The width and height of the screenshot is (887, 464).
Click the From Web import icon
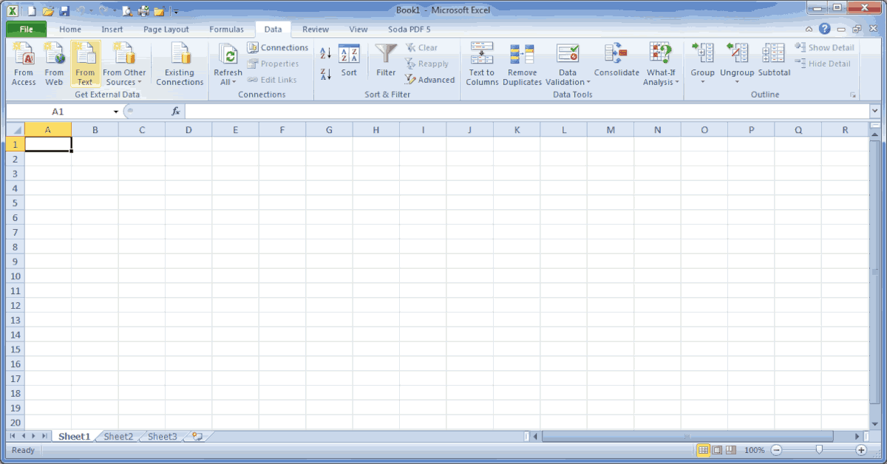click(x=53, y=64)
